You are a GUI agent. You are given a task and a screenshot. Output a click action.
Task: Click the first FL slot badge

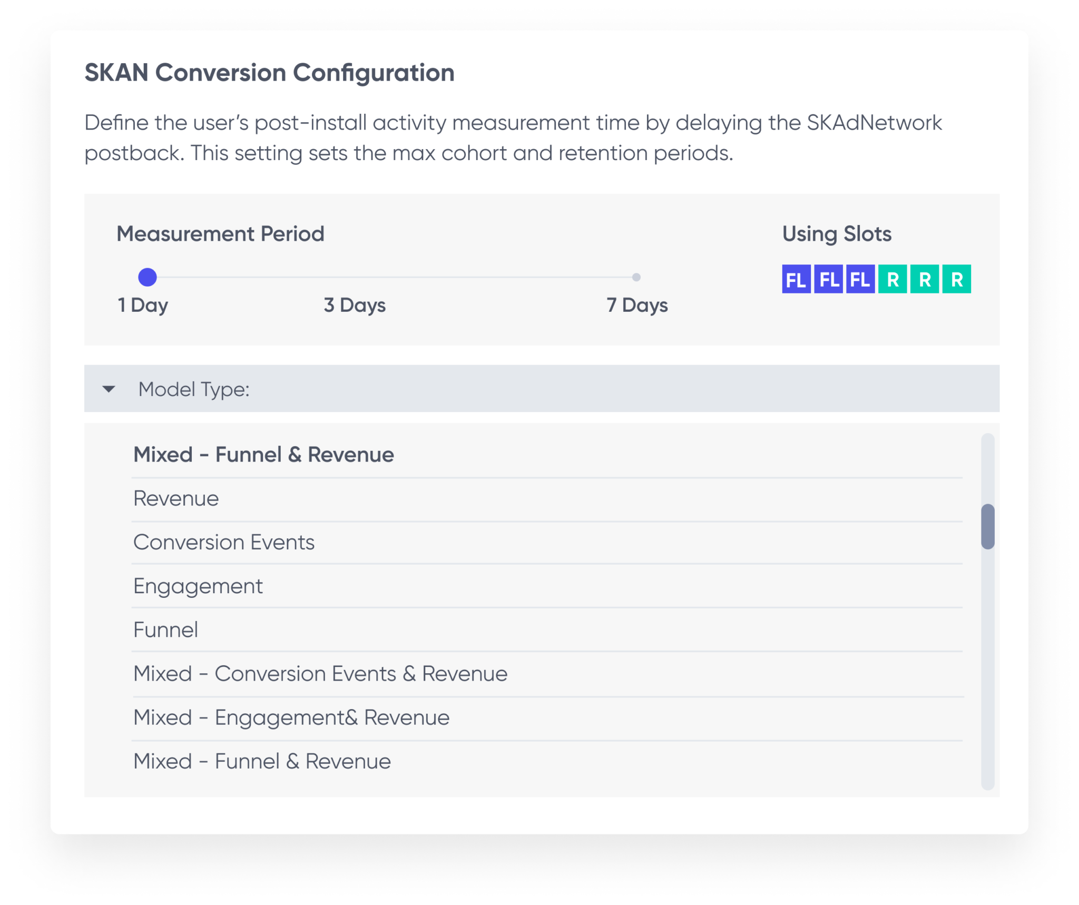tap(796, 279)
